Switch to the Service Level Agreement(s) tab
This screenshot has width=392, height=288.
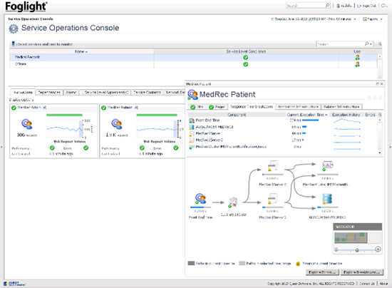105,92
